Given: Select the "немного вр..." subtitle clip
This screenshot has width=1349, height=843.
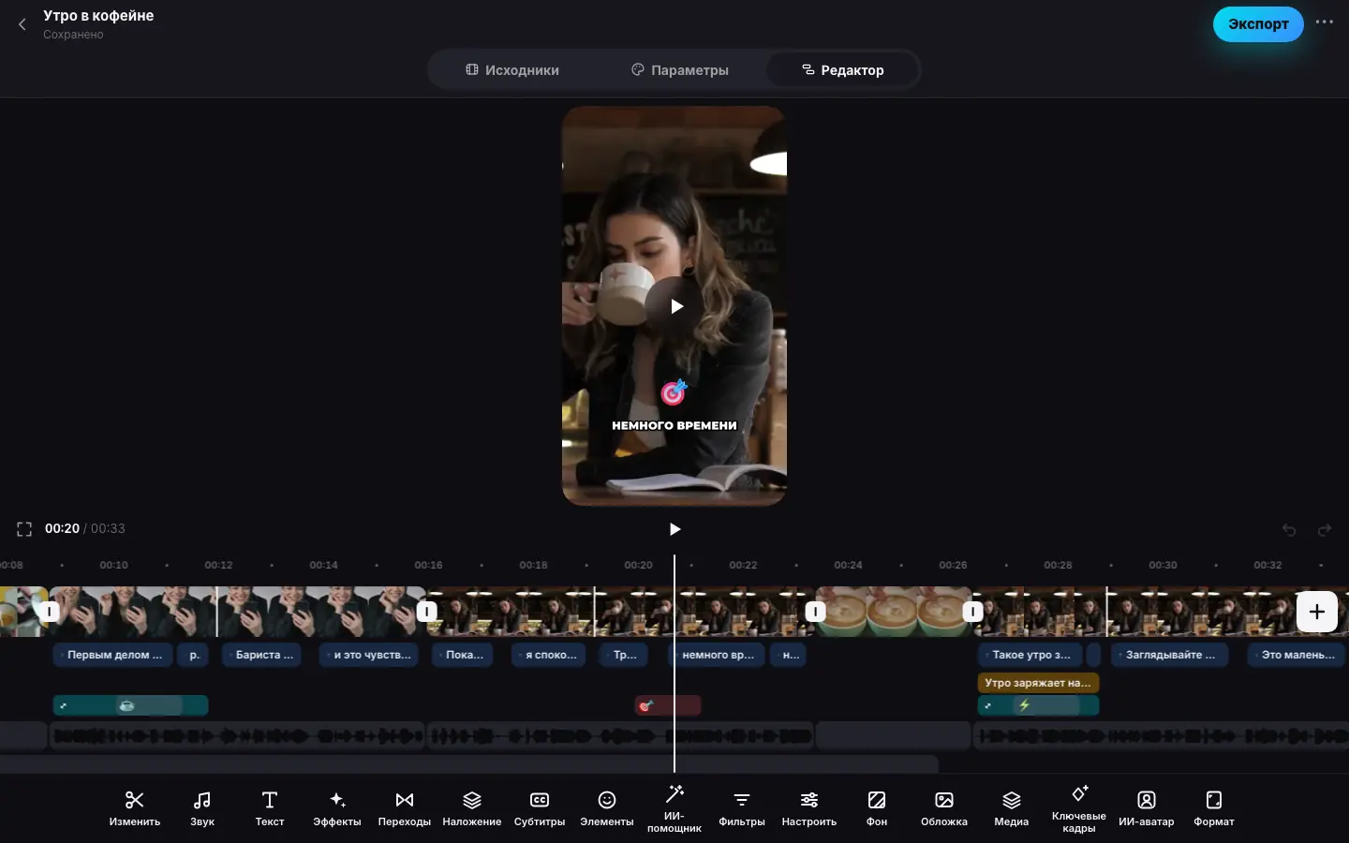Looking at the screenshot, I should pyautogui.click(x=717, y=655).
